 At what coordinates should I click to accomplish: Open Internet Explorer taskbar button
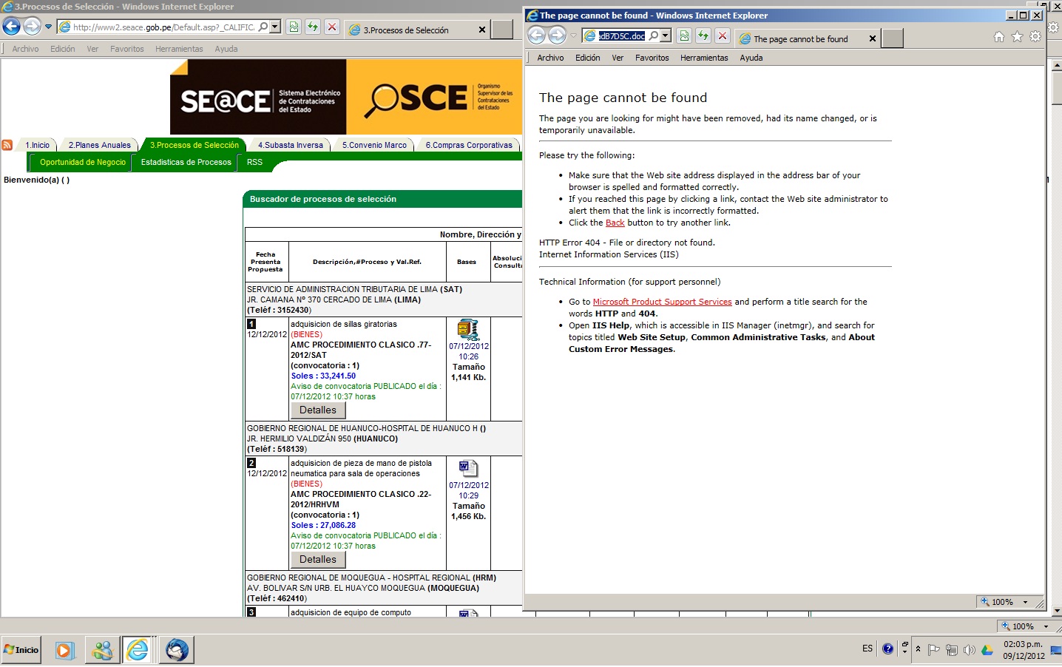(138, 650)
